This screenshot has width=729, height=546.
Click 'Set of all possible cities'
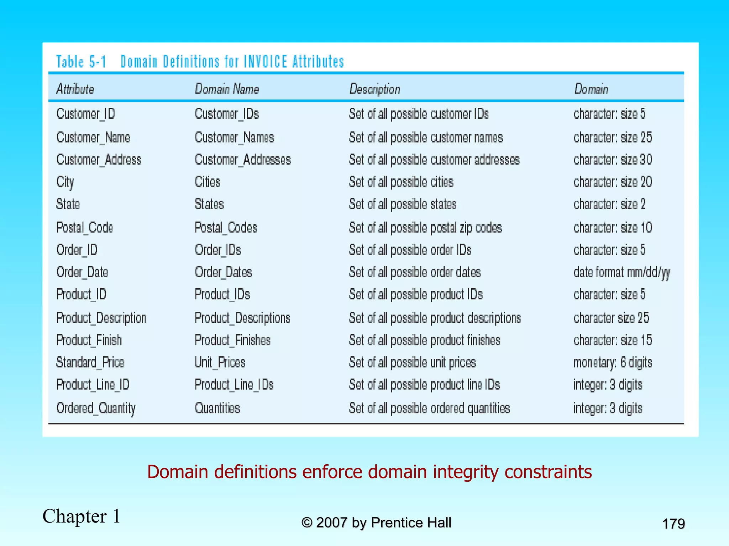[401, 182]
